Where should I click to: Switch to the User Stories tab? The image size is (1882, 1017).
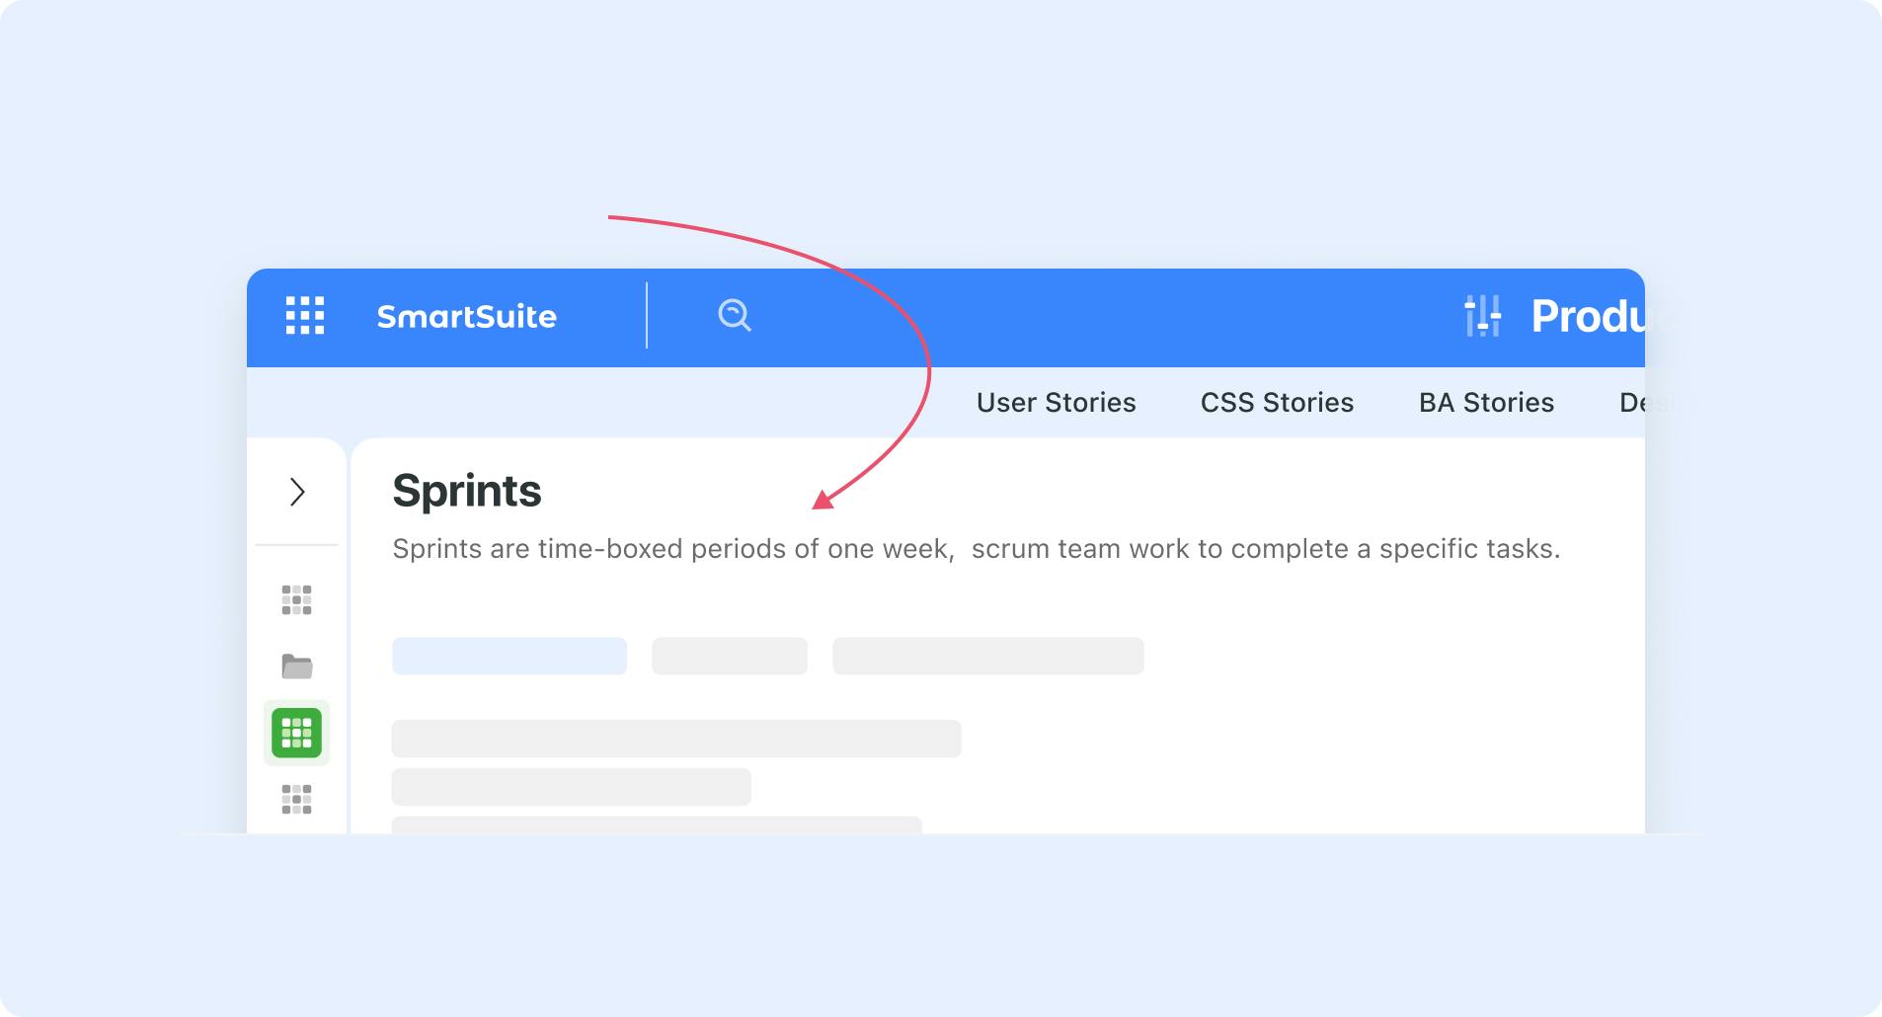pyautogui.click(x=1056, y=403)
